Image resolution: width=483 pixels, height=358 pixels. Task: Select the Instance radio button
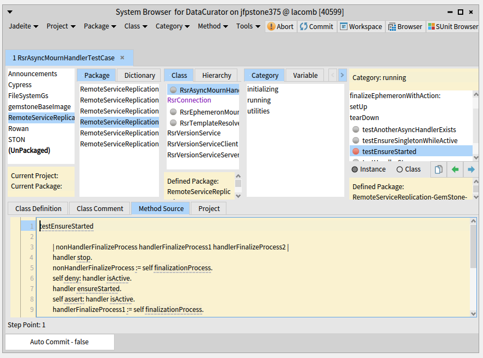tap(355, 169)
